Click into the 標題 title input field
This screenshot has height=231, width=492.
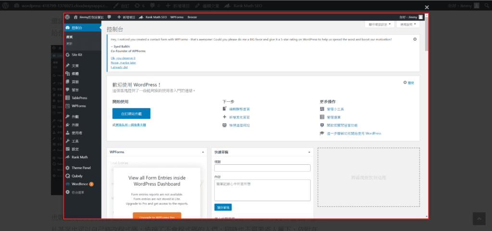262,168
